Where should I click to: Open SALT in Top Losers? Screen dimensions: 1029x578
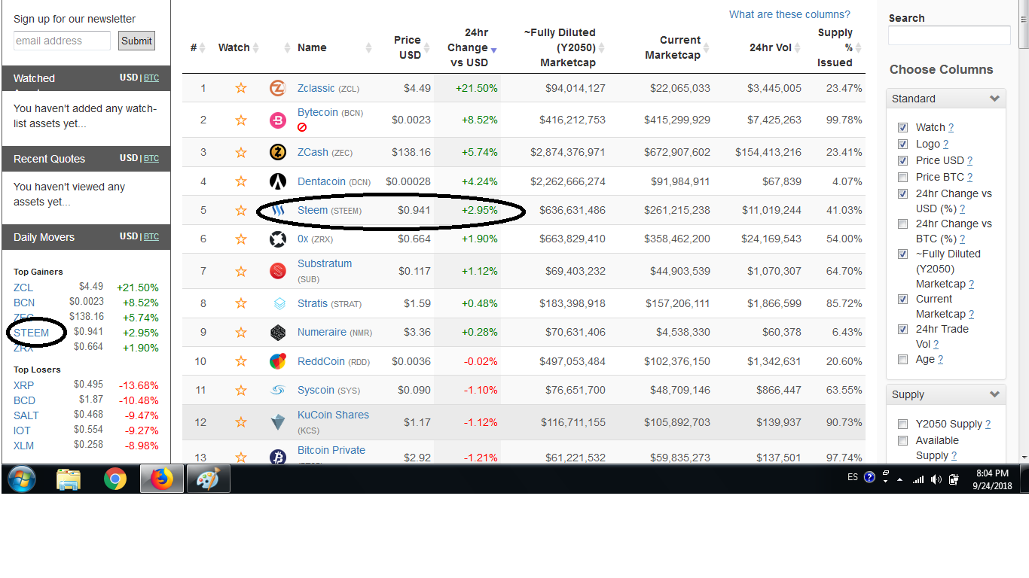[26, 415]
